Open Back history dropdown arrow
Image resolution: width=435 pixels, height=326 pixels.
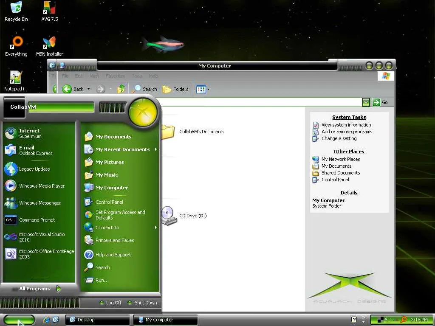[88, 89]
